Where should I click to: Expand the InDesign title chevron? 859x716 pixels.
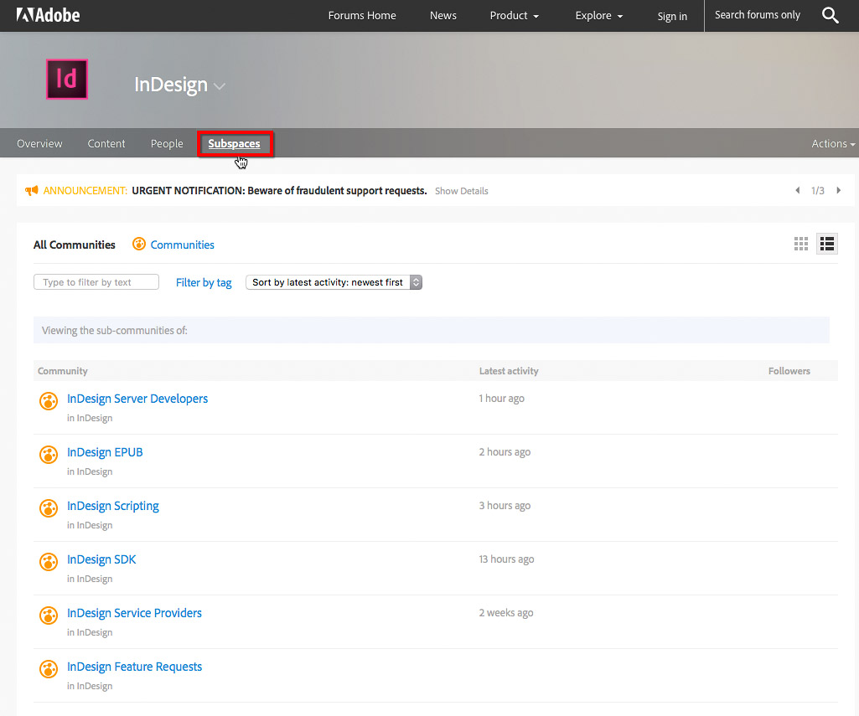pos(219,86)
